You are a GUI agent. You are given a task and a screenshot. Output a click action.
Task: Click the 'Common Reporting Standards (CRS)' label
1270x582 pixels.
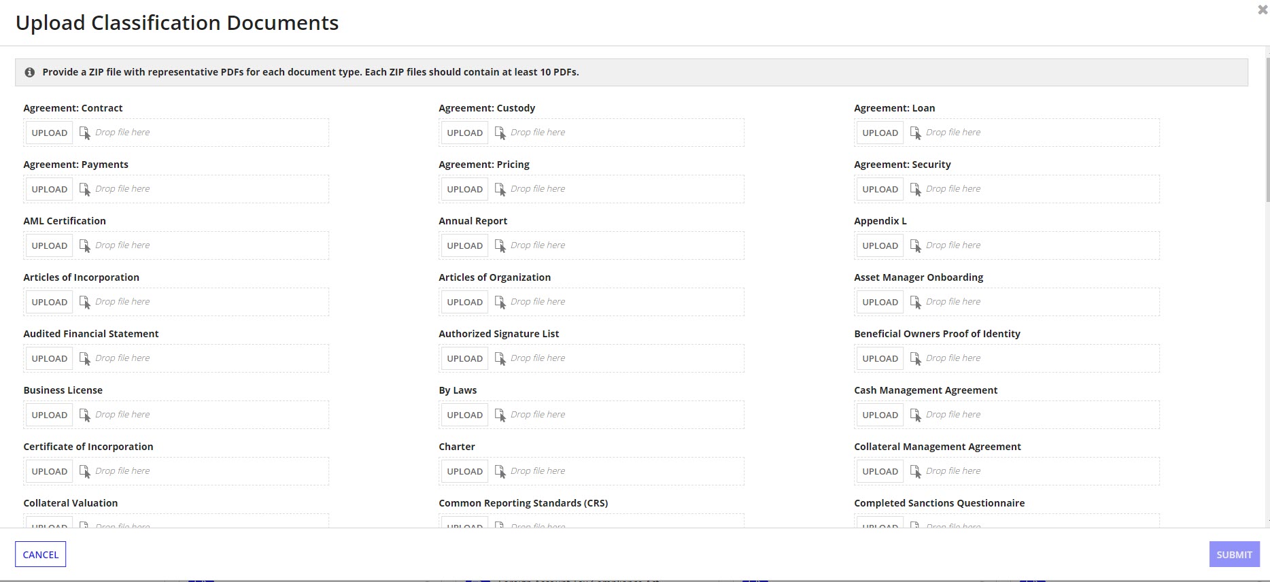[x=524, y=503]
